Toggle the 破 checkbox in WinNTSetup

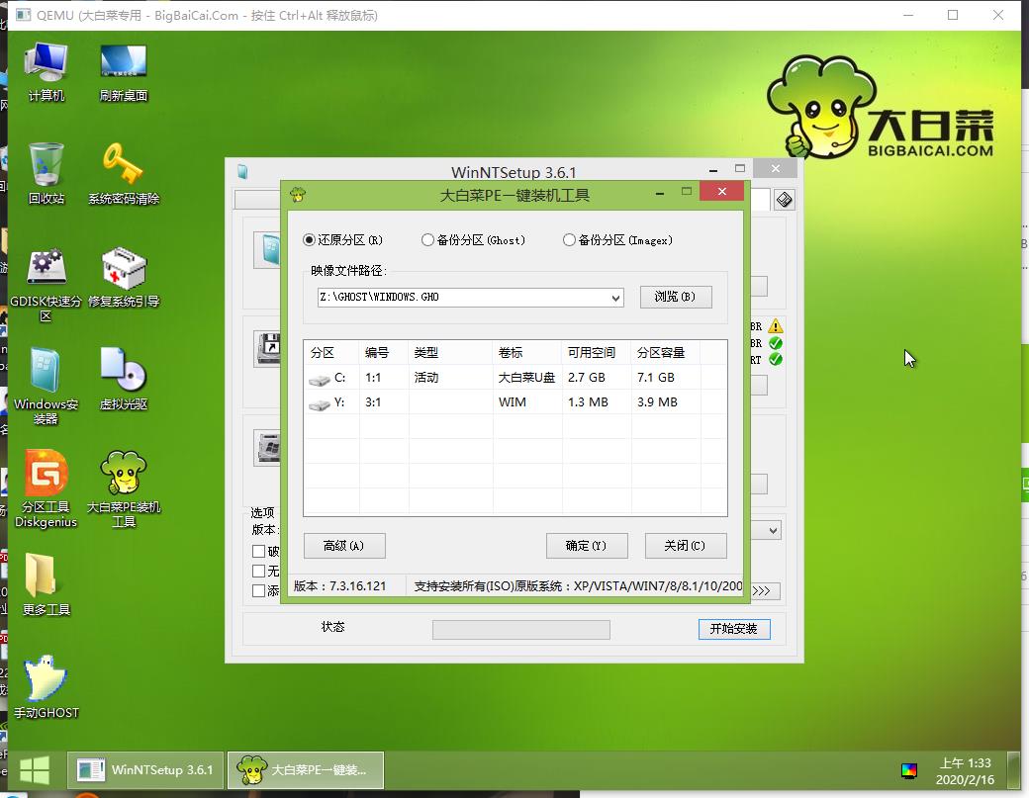click(258, 552)
